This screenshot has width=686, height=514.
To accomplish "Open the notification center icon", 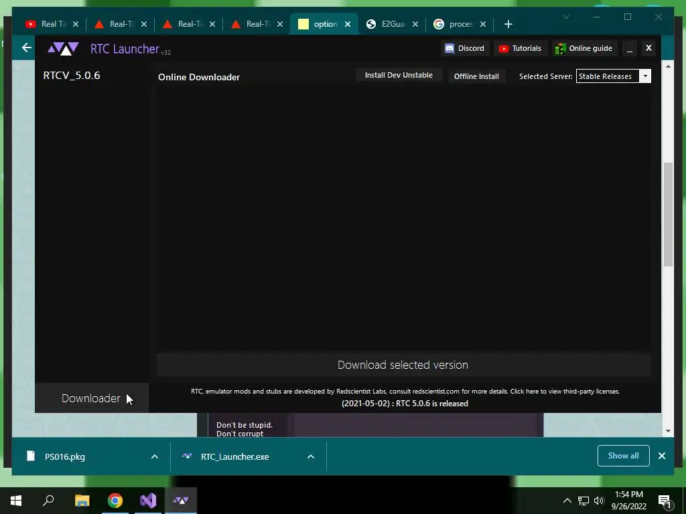I will click(665, 501).
